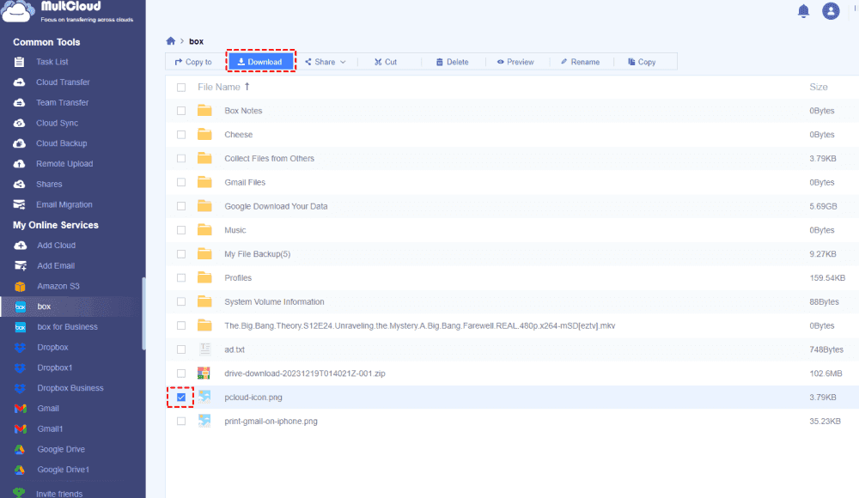Screen dimensions: 859x498
Task: Click the sidebar vertical scrollbar
Action: 143,313
